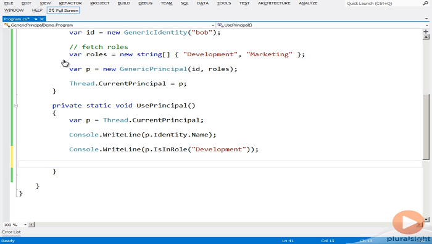This screenshot has width=432, height=244.
Task: Click UsePrincipal in the method declaration
Action: (162, 106)
